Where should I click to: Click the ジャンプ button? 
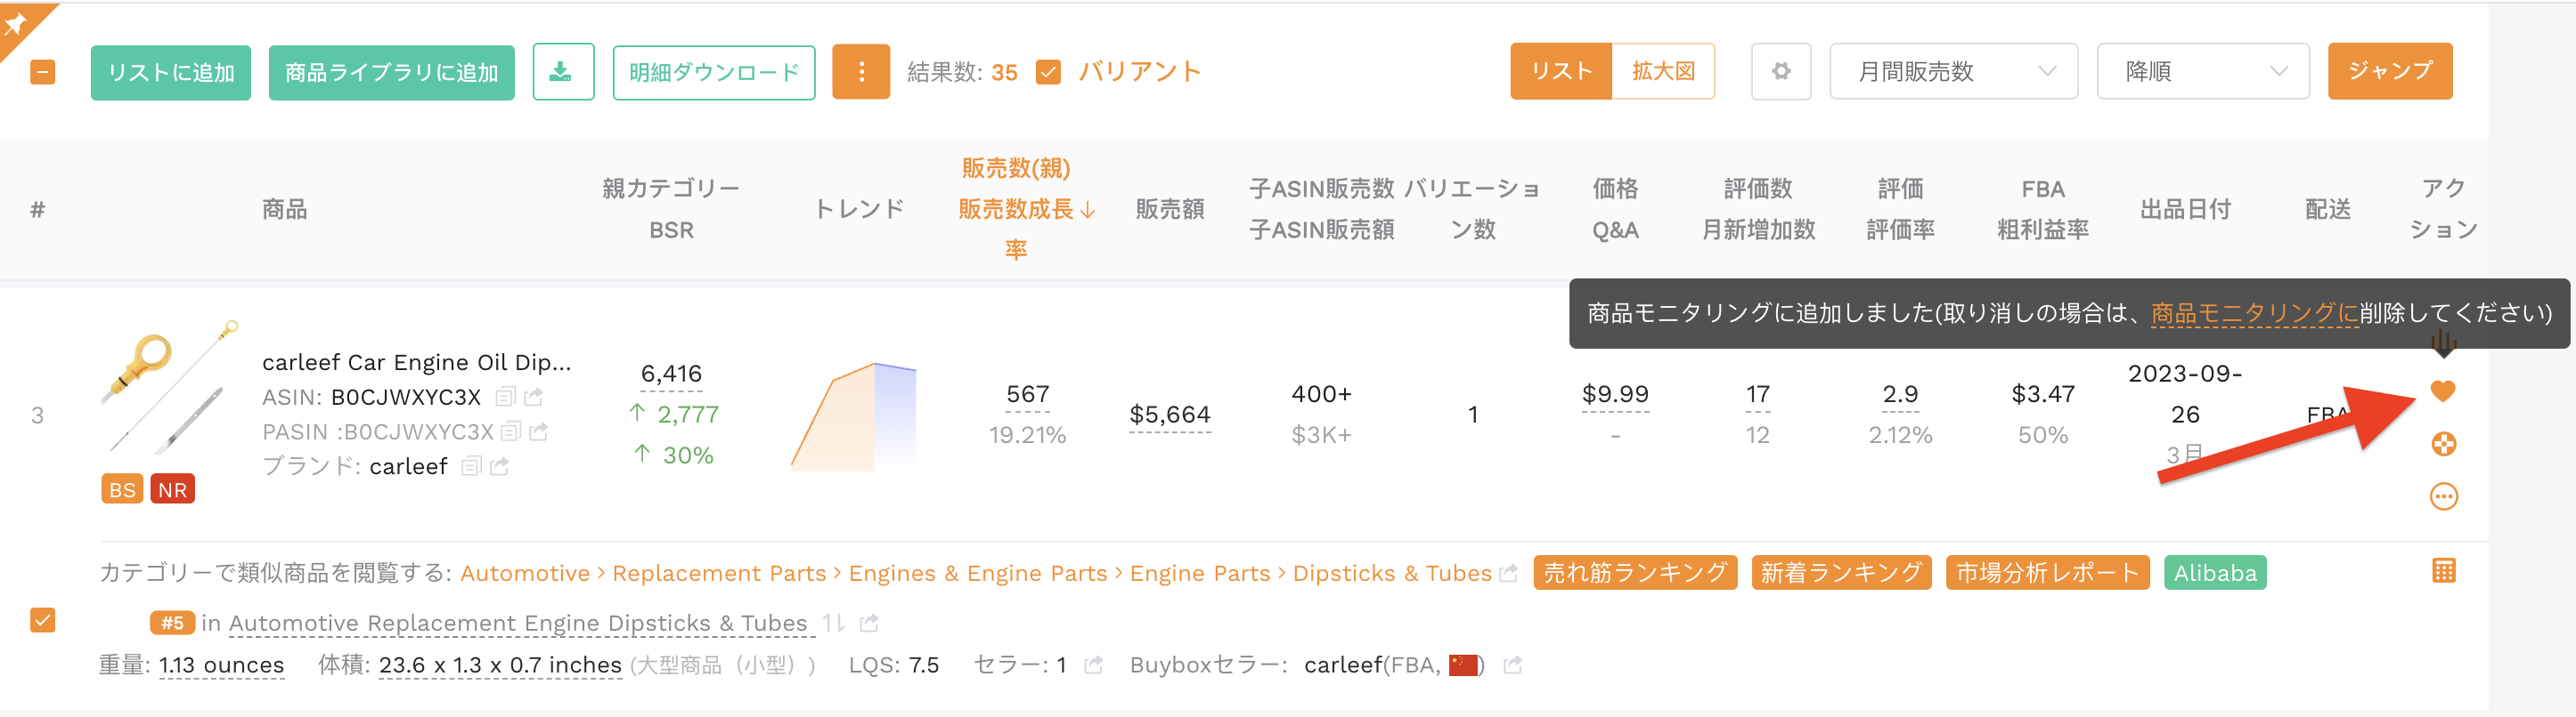2389,72
